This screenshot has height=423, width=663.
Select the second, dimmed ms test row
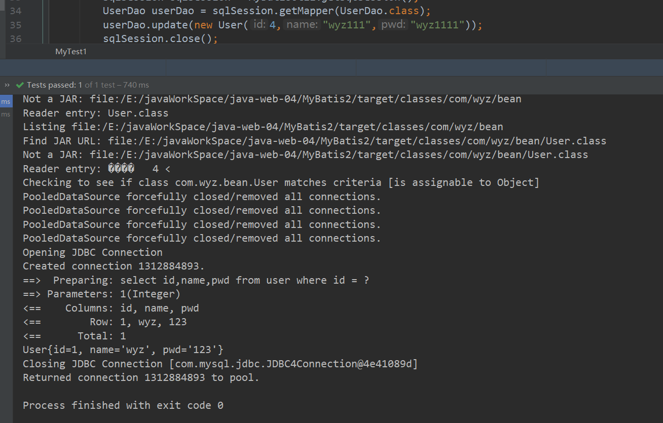[x=6, y=114]
